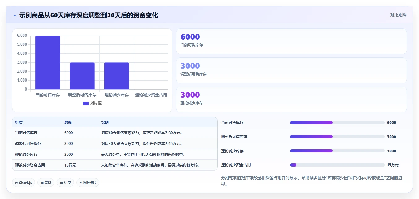Screen dimensions: 419x199
Task: Click the 3000 理论减少库存 stat card
Action: pos(291,99)
